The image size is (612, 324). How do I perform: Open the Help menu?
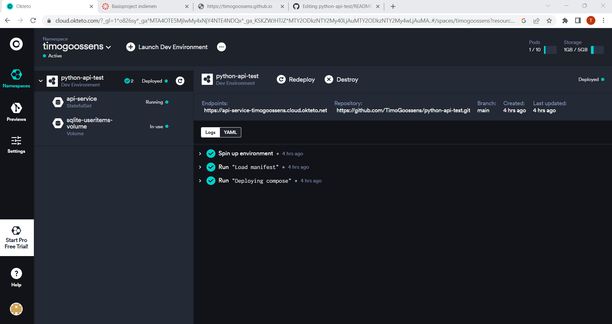click(x=16, y=277)
